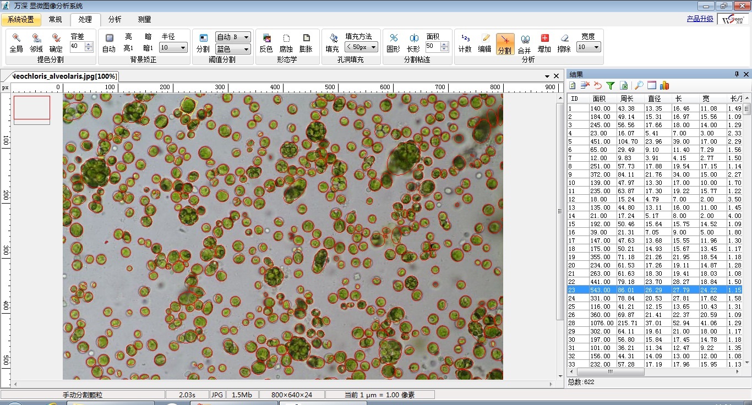Click the image view horizontal scrollbar
Screen dimensions: 752x405
point(284,384)
